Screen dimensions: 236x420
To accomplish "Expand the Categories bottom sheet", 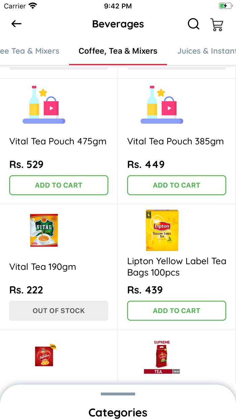I will click(118, 394).
